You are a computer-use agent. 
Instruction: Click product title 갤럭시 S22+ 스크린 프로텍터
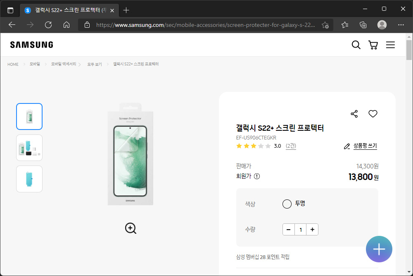[280, 128]
